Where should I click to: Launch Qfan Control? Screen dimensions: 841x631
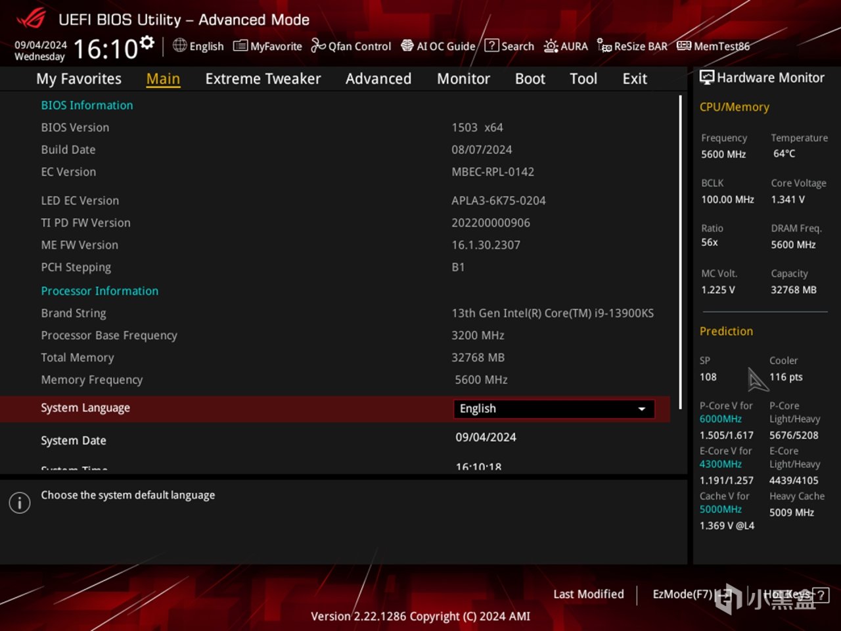(351, 46)
